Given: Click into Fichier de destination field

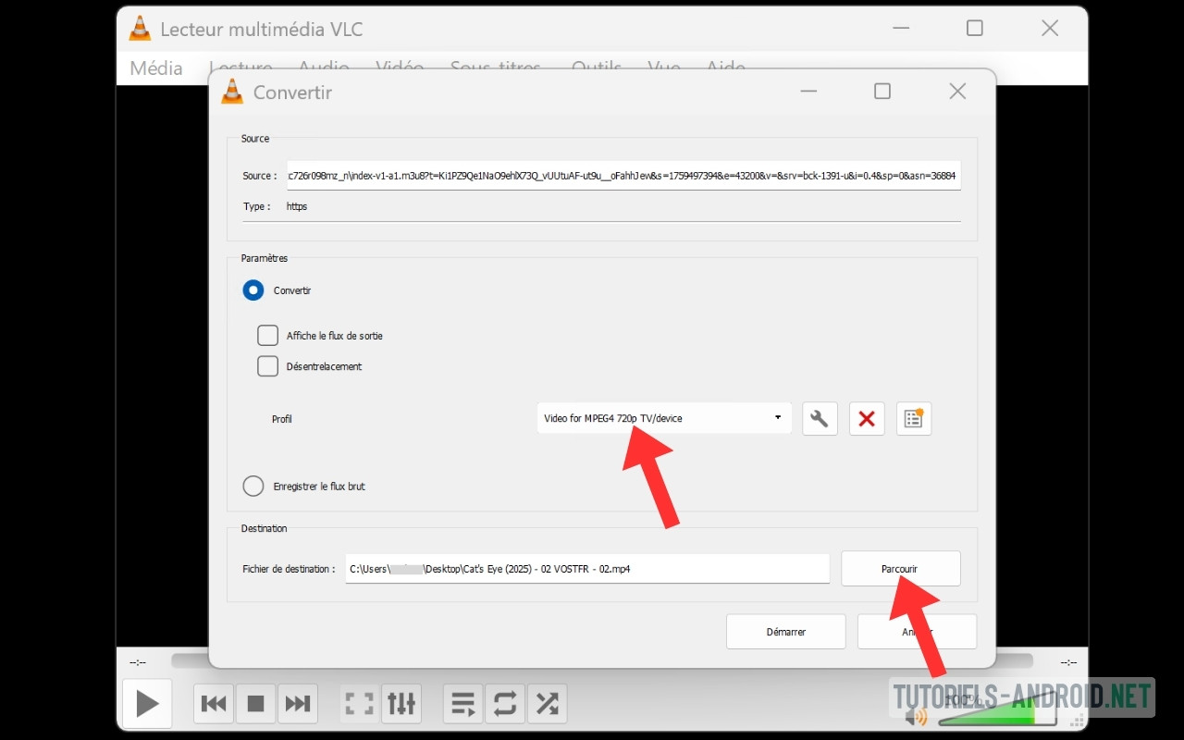Looking at the screenshot, I should click(x=587, y=569).
